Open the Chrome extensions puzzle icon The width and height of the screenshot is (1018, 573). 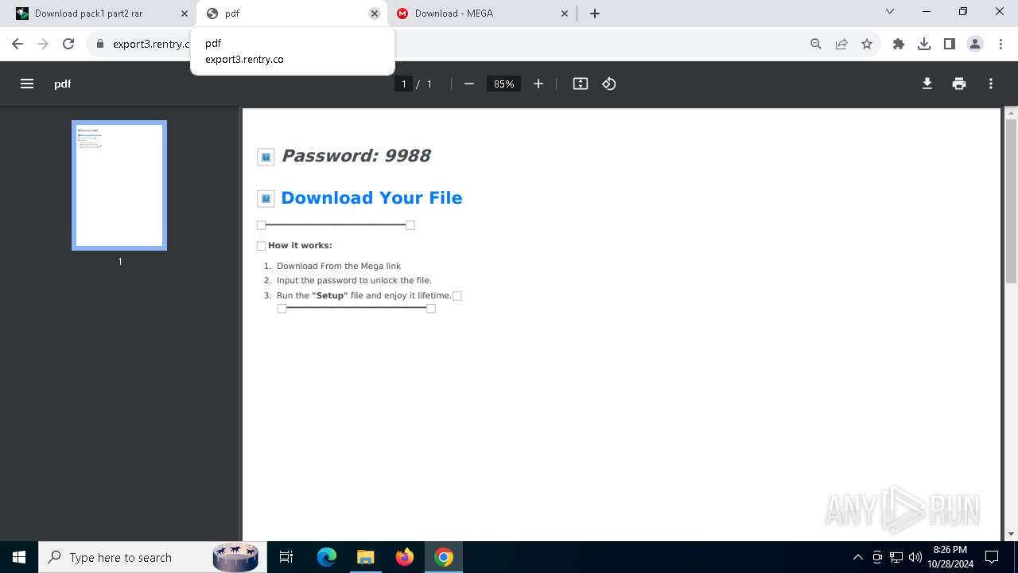[899, 44]
